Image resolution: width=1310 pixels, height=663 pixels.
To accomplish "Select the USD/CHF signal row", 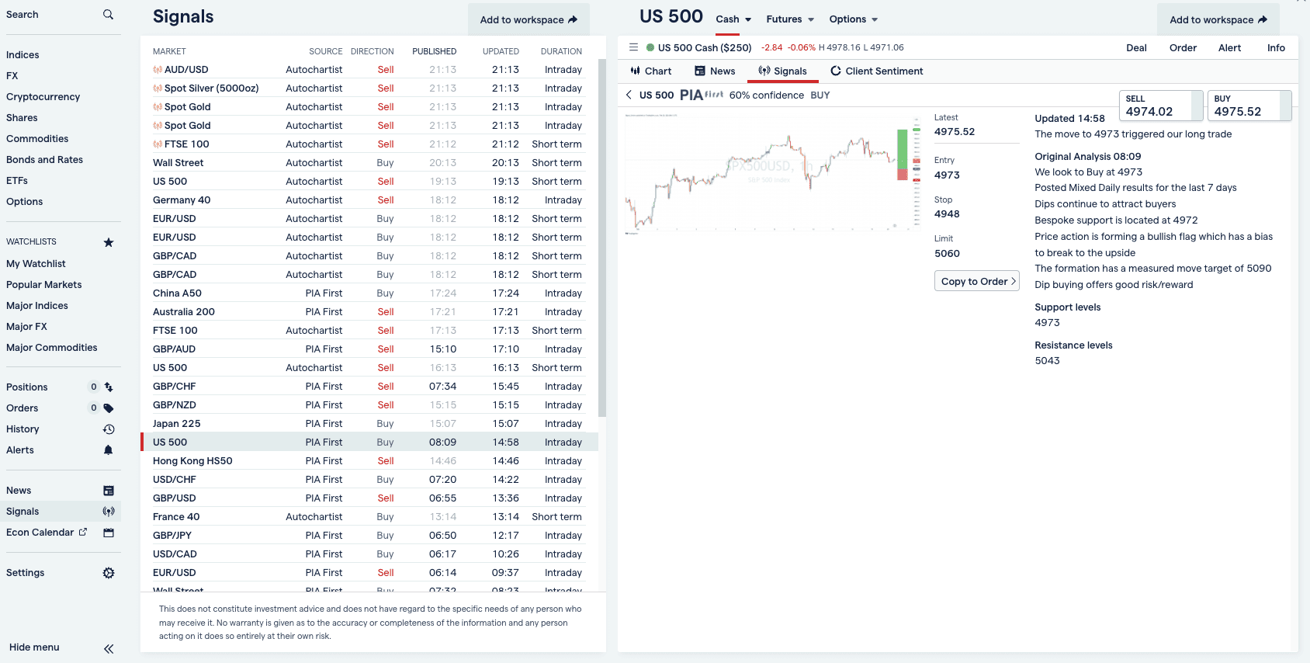I will tap(369, 480).
